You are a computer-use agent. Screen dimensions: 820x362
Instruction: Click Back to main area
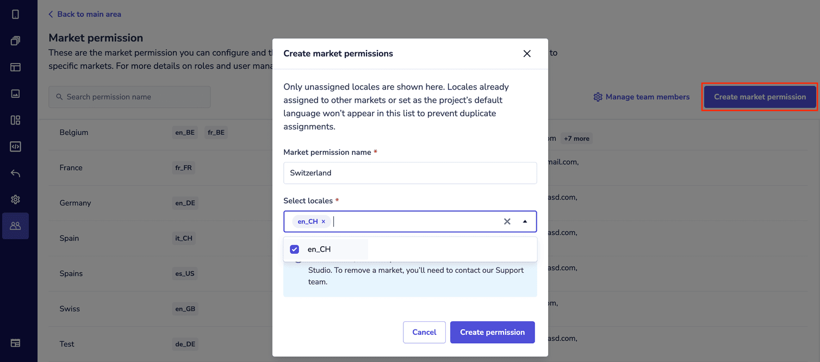(84, 14)
